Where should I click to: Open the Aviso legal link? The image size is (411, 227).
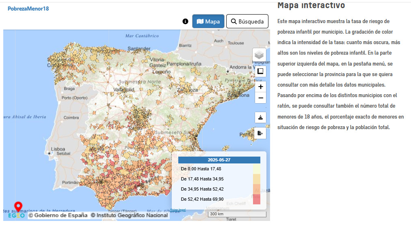[178, 210]
